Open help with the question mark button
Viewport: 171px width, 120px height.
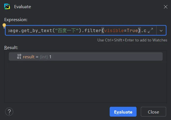coord(9,112)
